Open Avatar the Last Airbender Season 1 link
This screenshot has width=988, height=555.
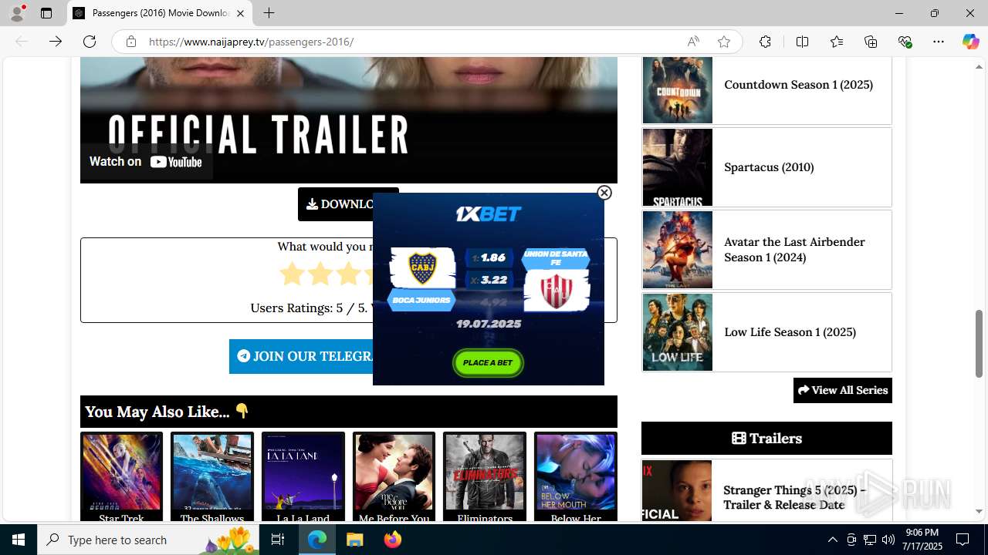(x=794, y=250)
